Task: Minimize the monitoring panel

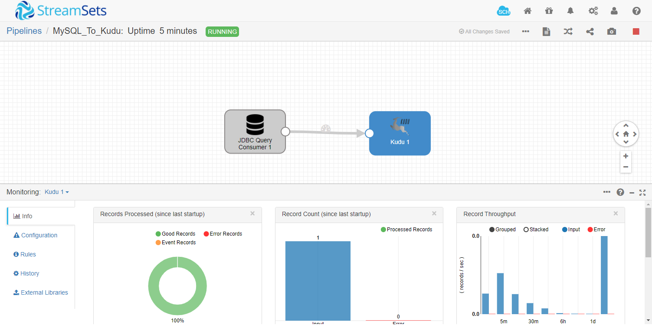Action: coord(632,193)
